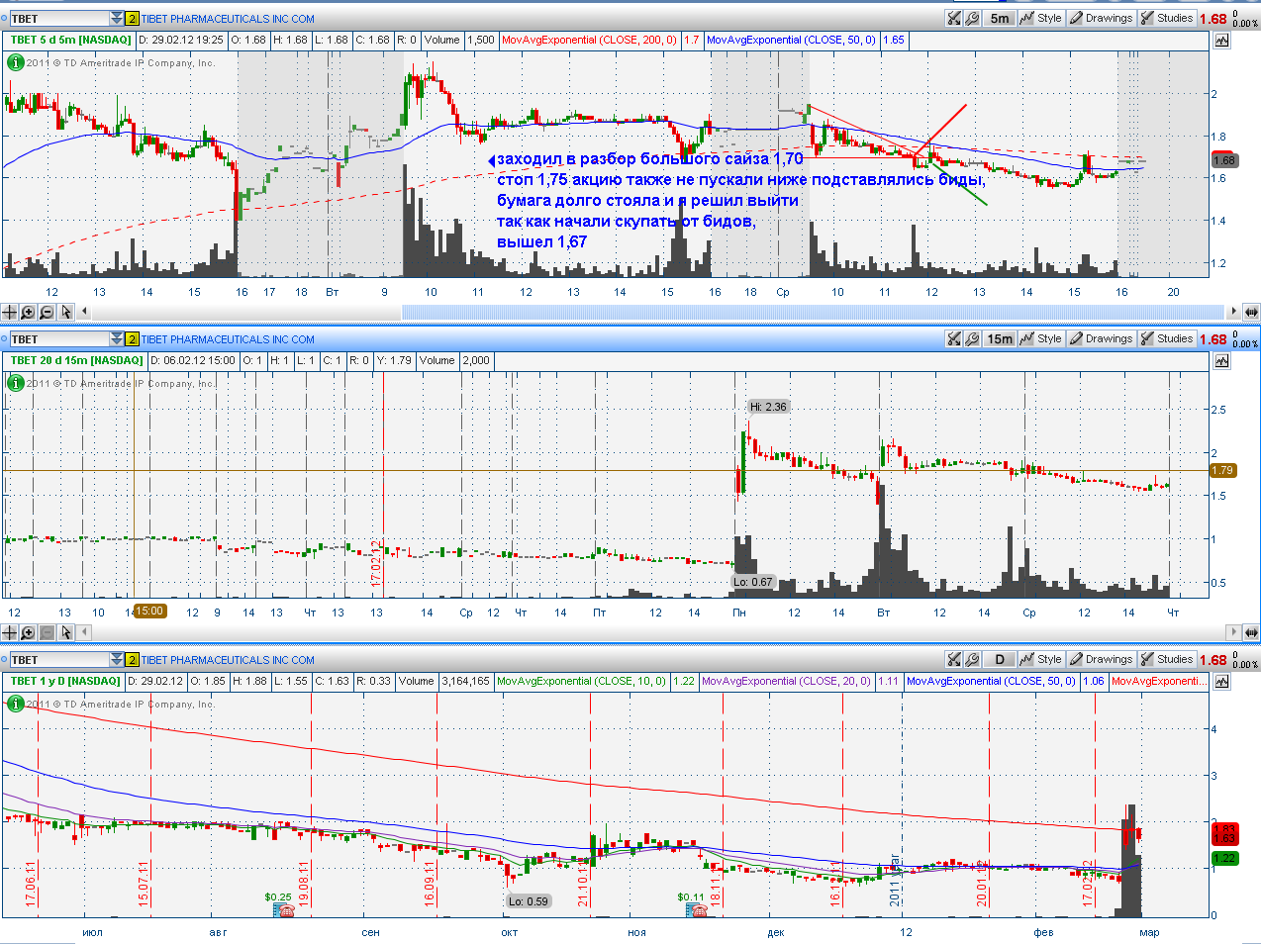Open chart tools icon on the 15m chart
The height and width of the screenshot is (944, 1261).
pos(954,338)
